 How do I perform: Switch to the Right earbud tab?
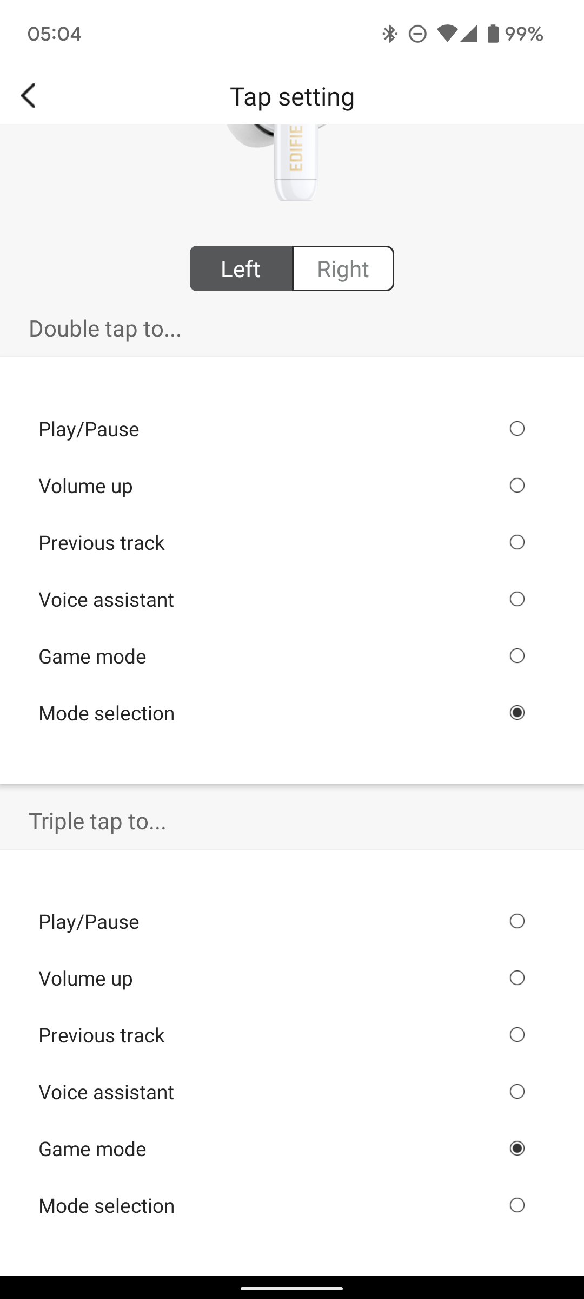(x=343, y=269)
